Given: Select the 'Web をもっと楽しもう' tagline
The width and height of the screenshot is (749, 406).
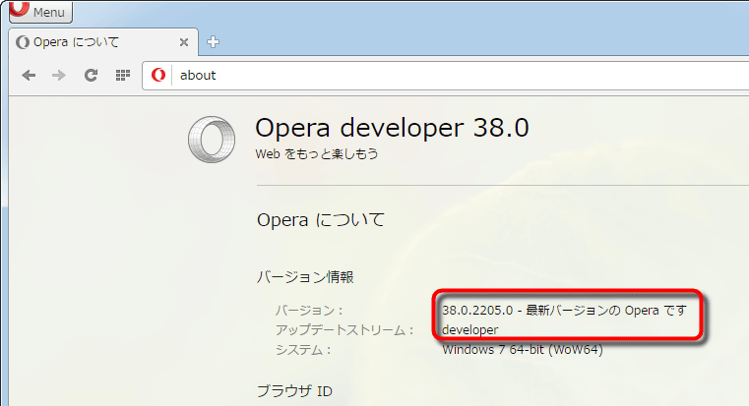Looking at the screenshot, I should 317,154.
